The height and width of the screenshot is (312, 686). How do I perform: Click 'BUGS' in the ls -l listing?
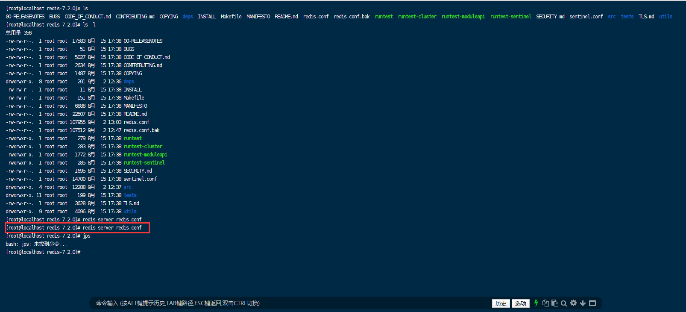coord(129,49)
